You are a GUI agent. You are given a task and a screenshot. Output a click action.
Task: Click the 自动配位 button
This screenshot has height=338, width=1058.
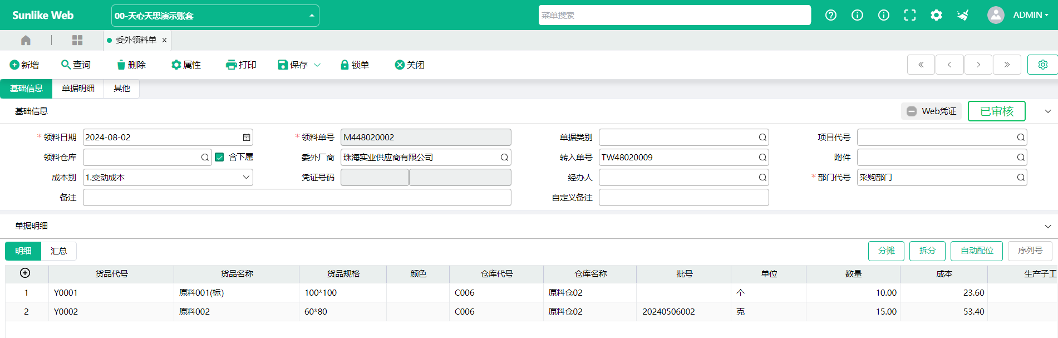click(x=977, y=251)
